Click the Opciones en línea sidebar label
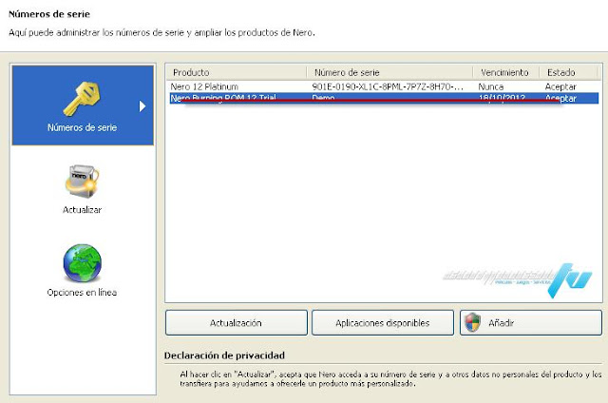 coord(82,293)
